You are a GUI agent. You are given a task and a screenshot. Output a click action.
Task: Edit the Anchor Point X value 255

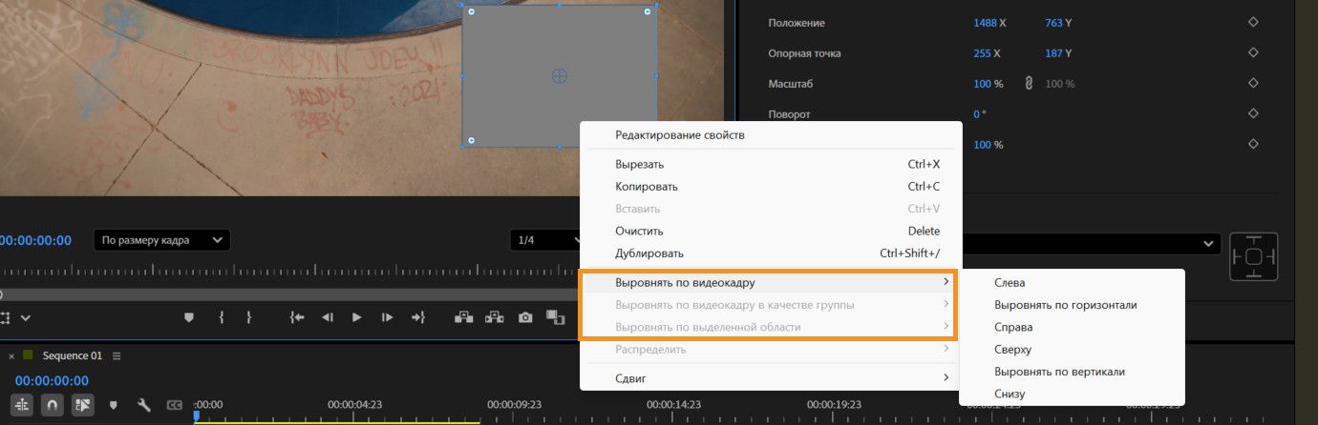coord(982,53)
